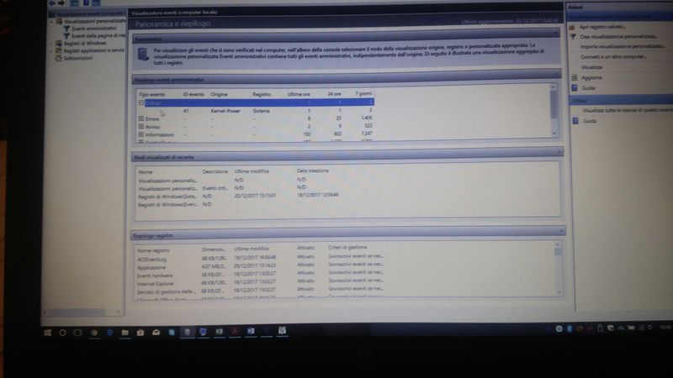Image resolution: width=673 pixels, height=378 pixels.
Task: Click the Forward arrow in the toolbar
Action: 61,3
